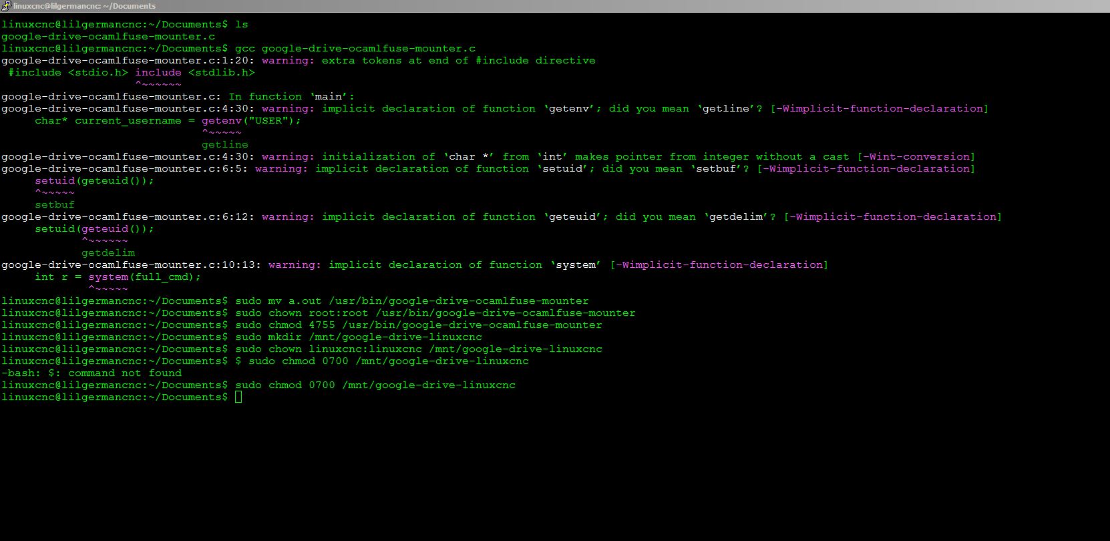This screenshot has height=541, width=1110.
Task: Click the green 'setbuf' suggestion line
Action: (x=55, y=204)
